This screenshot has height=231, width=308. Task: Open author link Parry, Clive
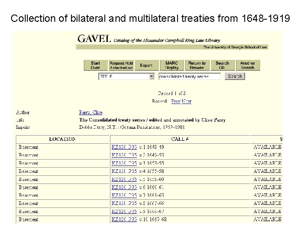(x=91, y=113)
